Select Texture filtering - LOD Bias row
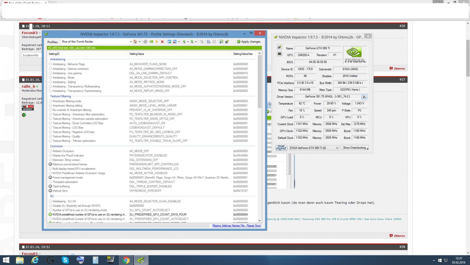 [x=152, y=128]
